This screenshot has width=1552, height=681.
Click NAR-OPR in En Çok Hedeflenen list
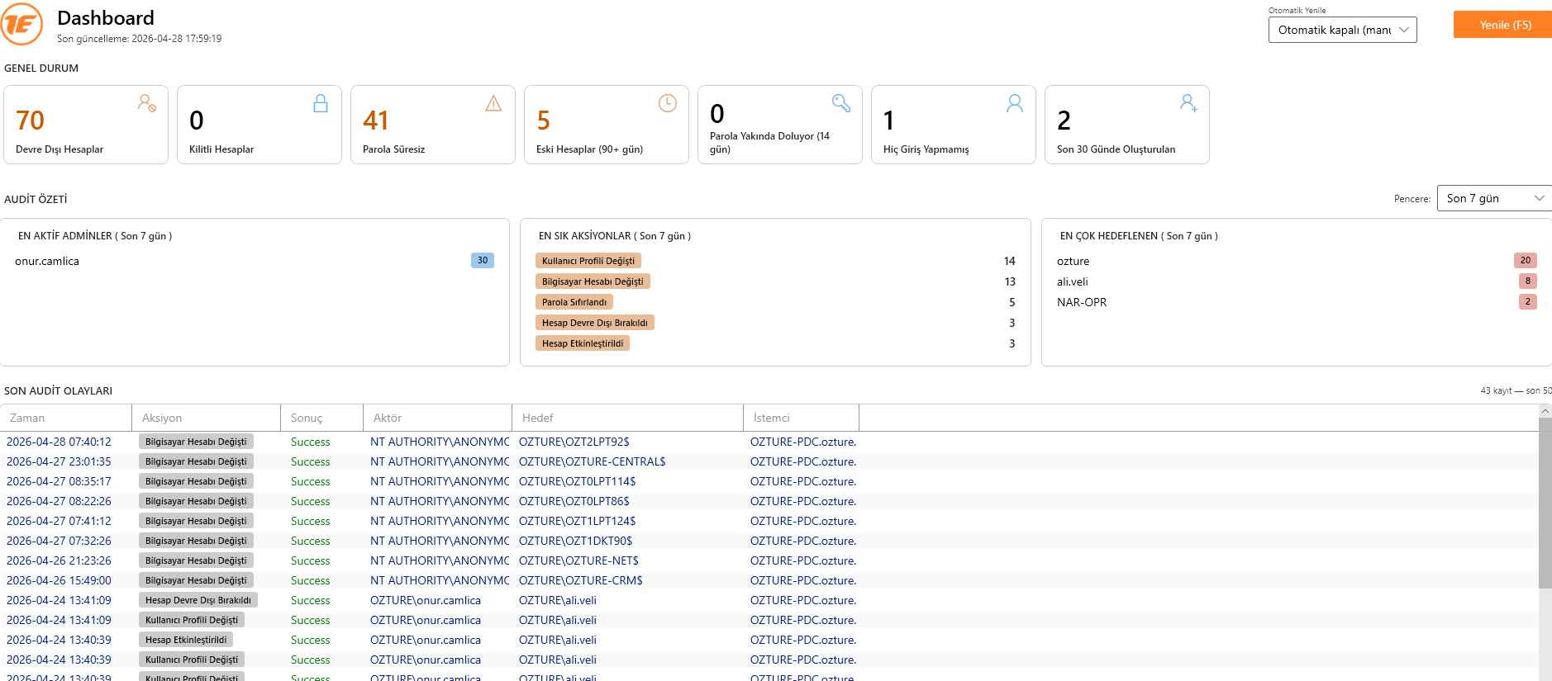pos(1082,302)
